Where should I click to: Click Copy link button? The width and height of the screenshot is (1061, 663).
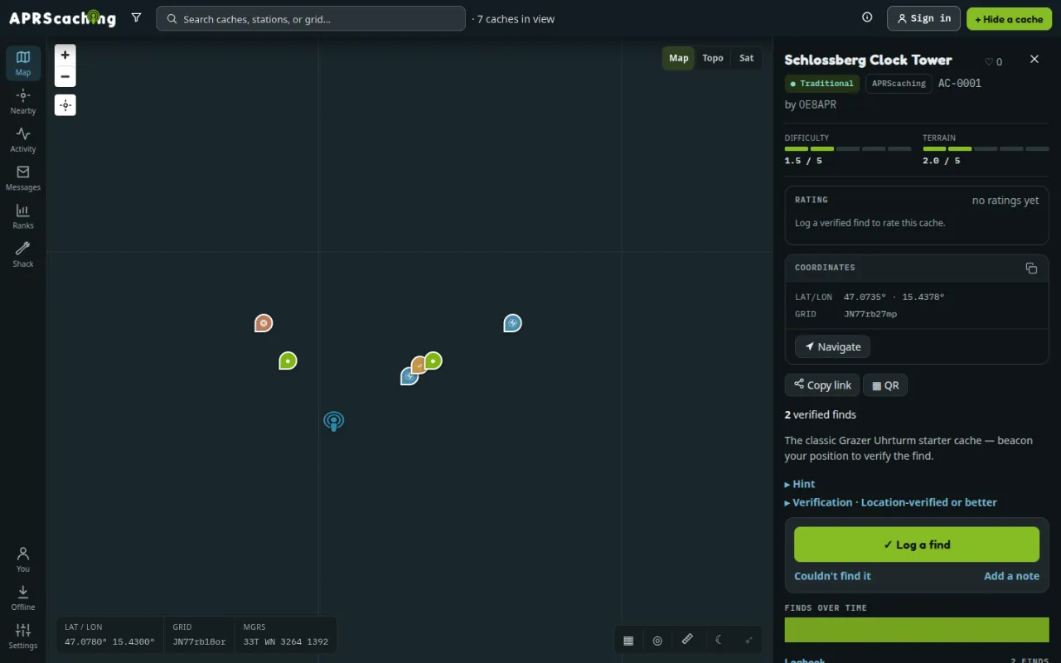tap(822, 385)
